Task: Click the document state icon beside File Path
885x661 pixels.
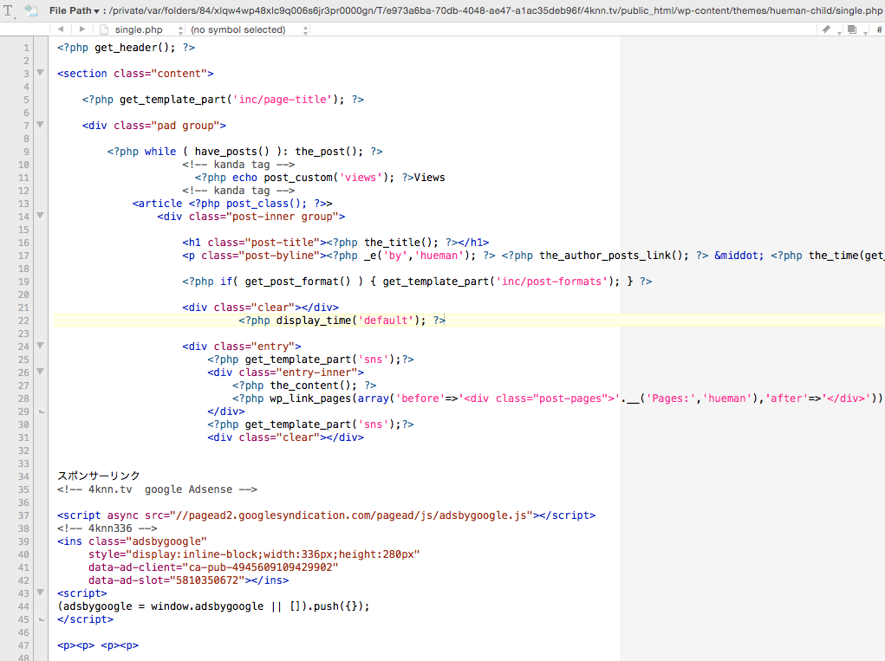Action: point(31,10)
